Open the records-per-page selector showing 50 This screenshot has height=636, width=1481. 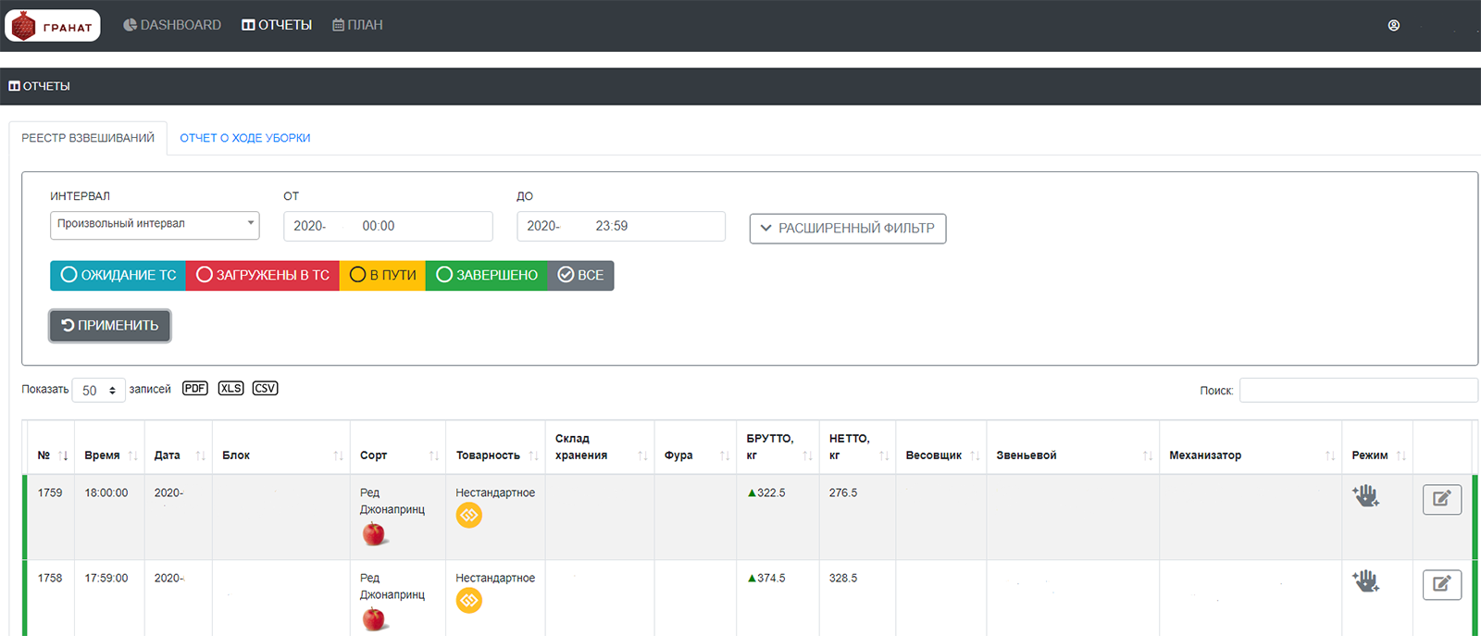pos(98,391)
